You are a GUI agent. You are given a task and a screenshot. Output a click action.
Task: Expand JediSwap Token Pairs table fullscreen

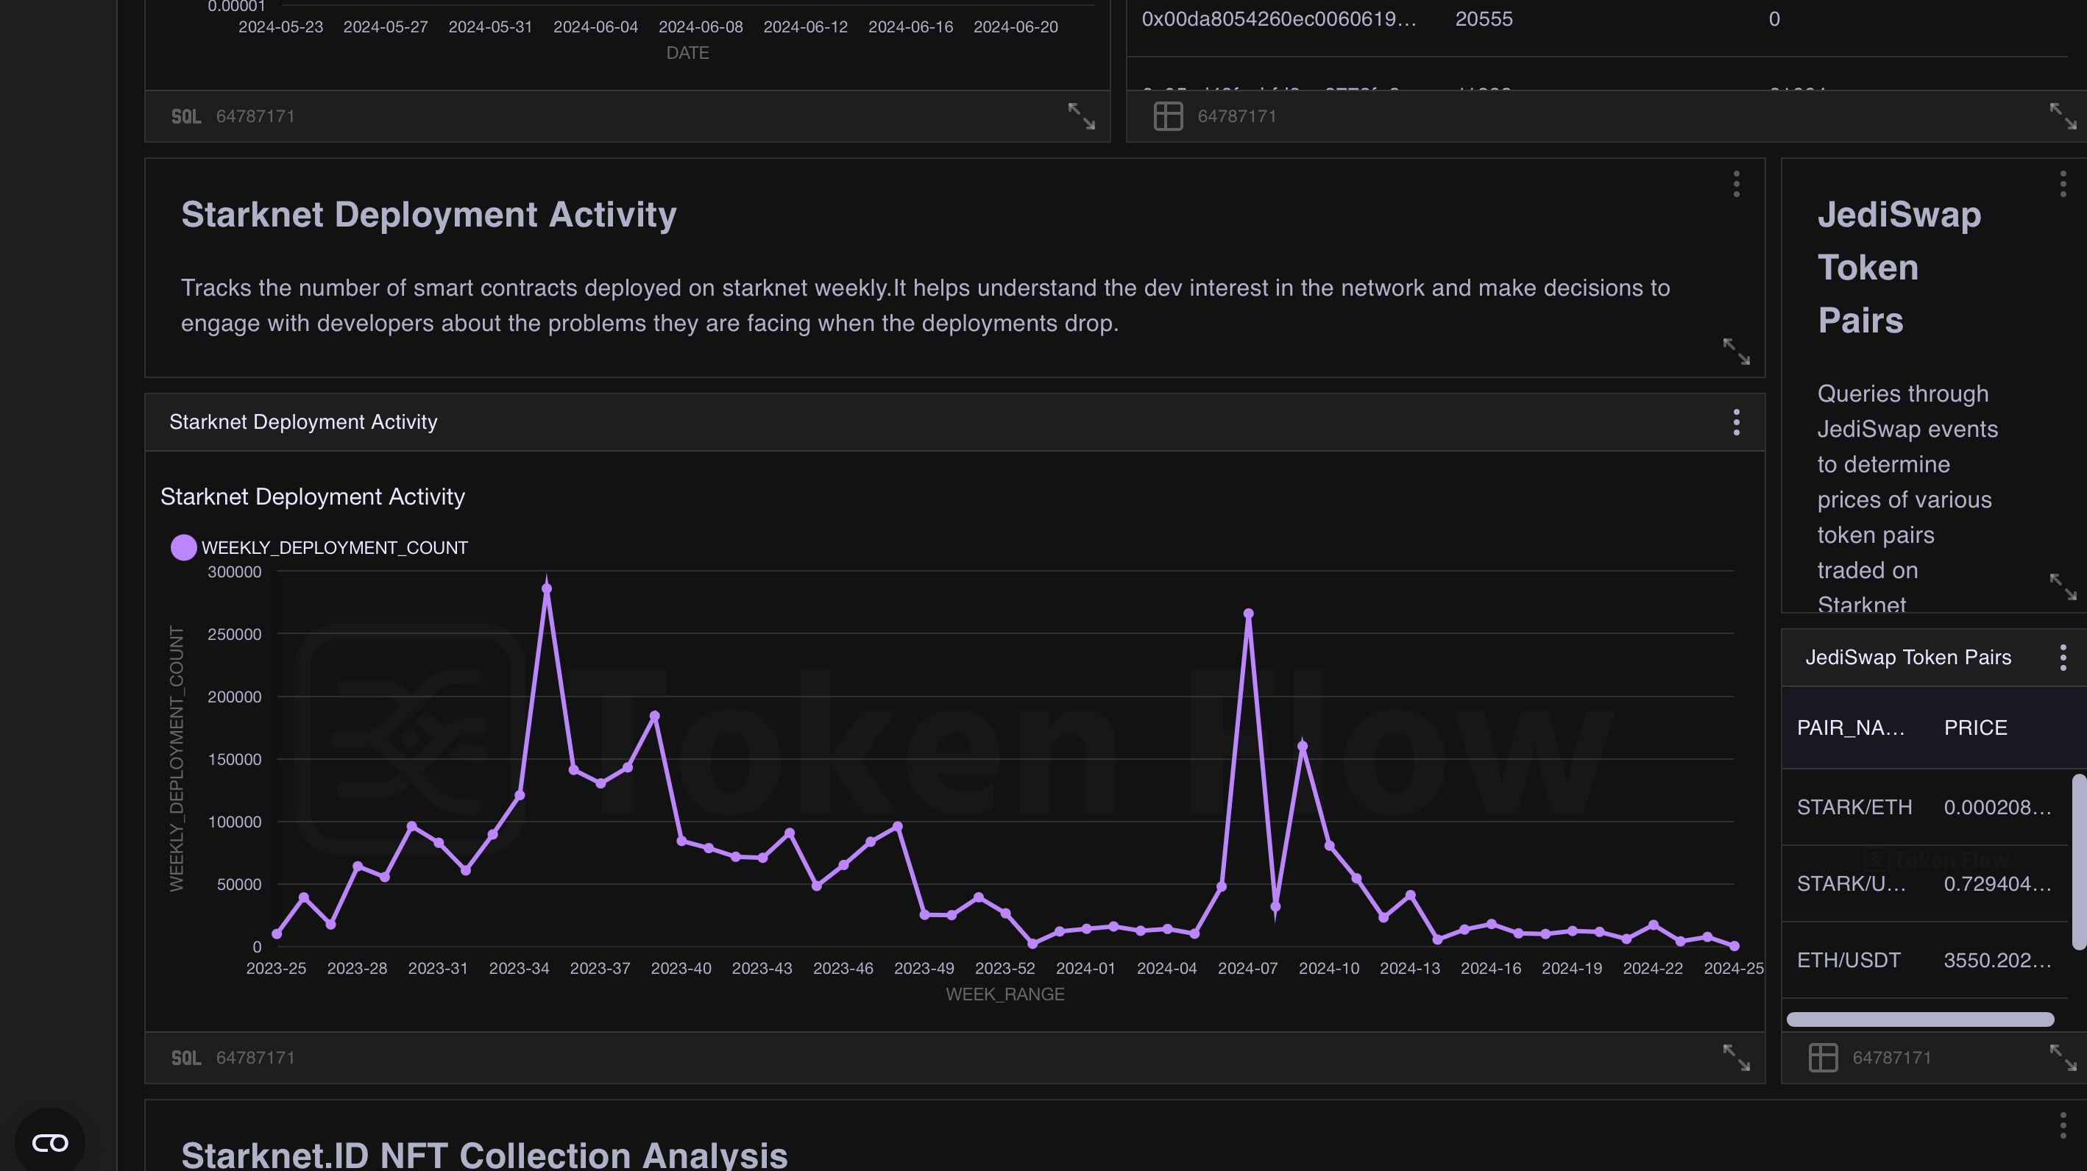click(2062, 1057)
